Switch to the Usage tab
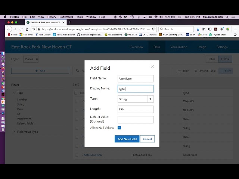This screenshot has width=239, height=179. tap(202, 47)
